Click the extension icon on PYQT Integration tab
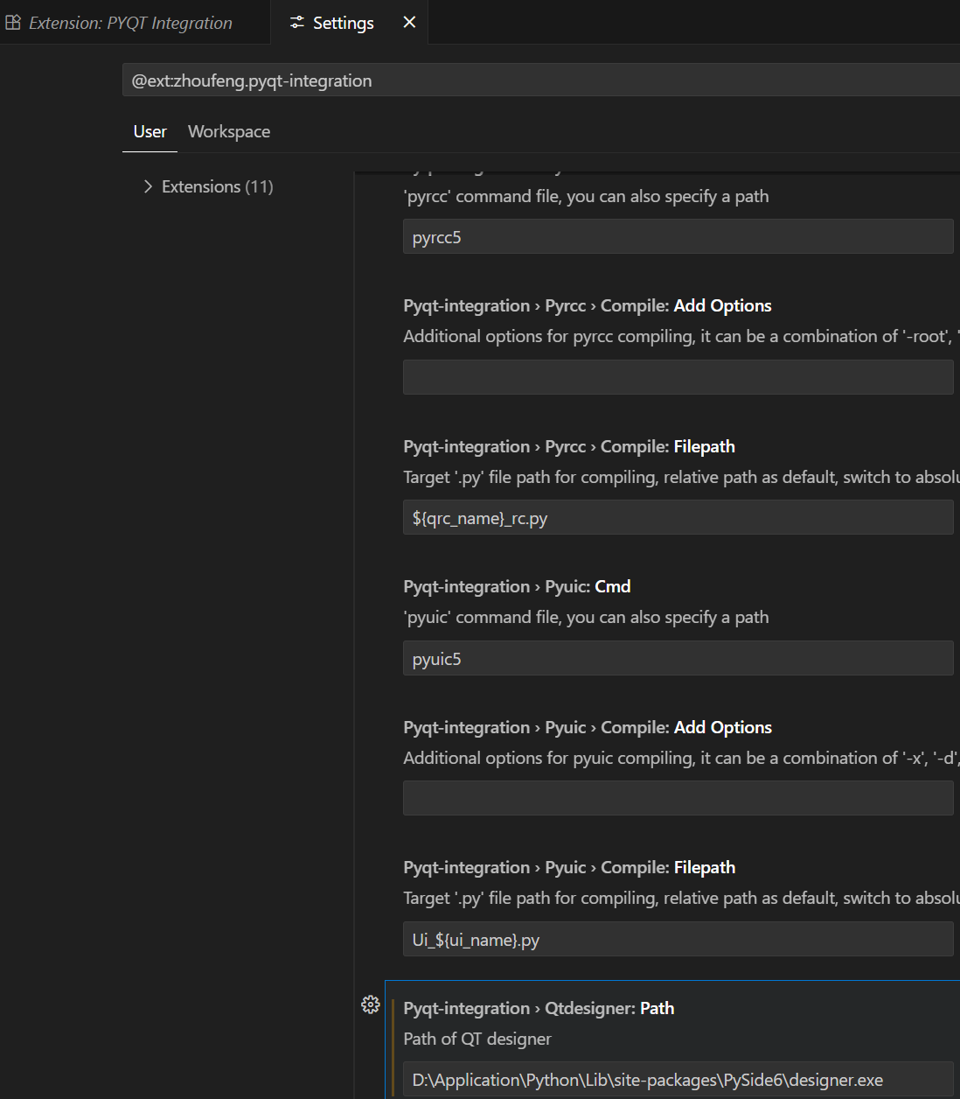Image resolution: width=960 pixels, height=1099 pixels. [12, 23]
